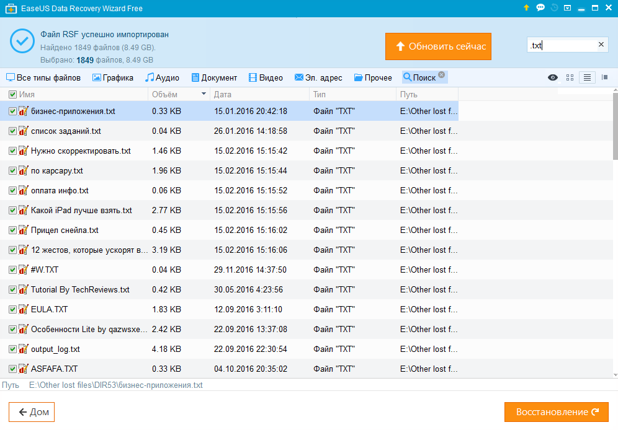
Task: Click file icon of Какой iPad лучше взять.txt
Action: tap(23, 210)
